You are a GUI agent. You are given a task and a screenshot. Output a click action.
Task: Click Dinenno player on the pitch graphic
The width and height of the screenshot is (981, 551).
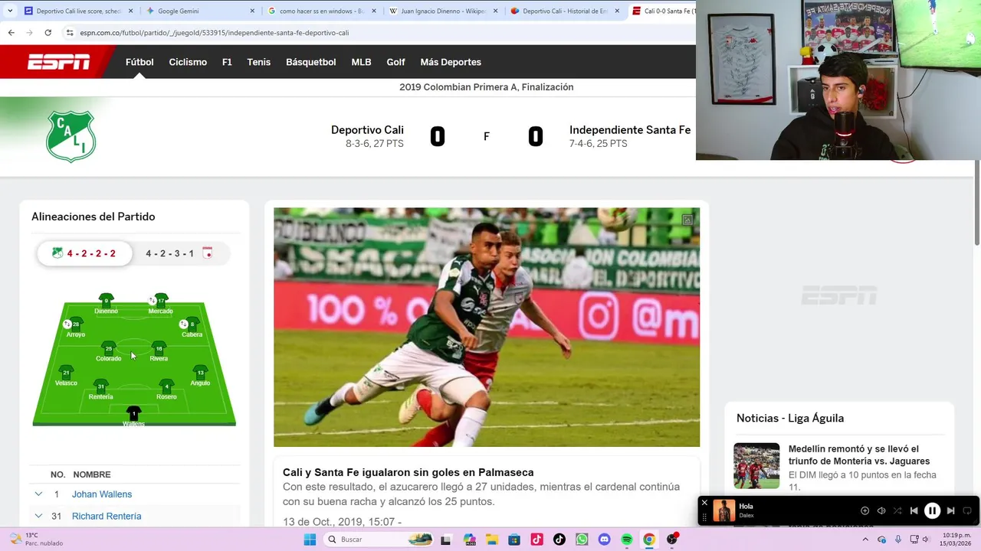point(106,304)
